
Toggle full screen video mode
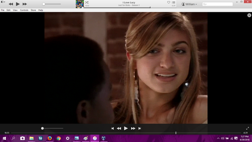tap(248, 128)
